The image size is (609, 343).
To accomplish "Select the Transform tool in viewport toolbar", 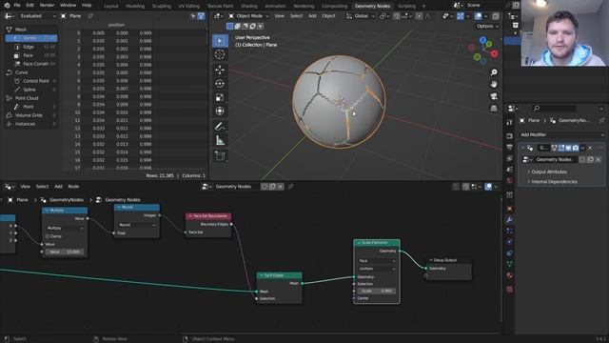I will pyautogui.click(x=220, y=111).
